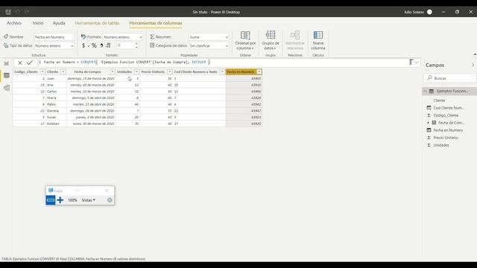Click the cell with client Juan
The image size is (477, 268).
click(x=56, y=79)
